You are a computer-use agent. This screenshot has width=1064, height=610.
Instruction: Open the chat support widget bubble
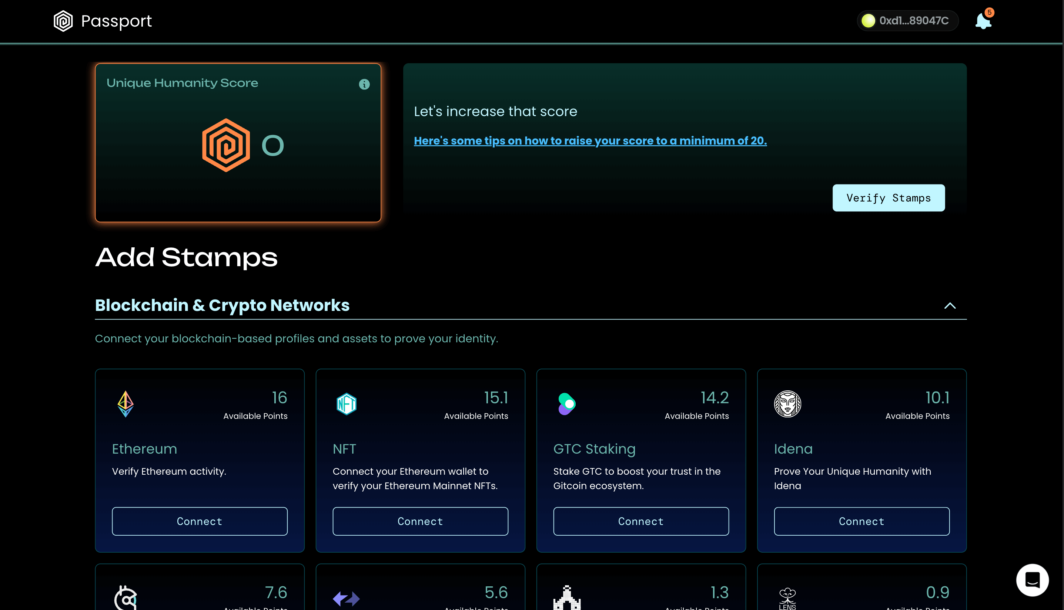1032,580
